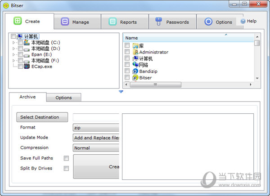270x196 pixels.
Task: Sort the list by the Name column header
Action: [x=189, y=38]
